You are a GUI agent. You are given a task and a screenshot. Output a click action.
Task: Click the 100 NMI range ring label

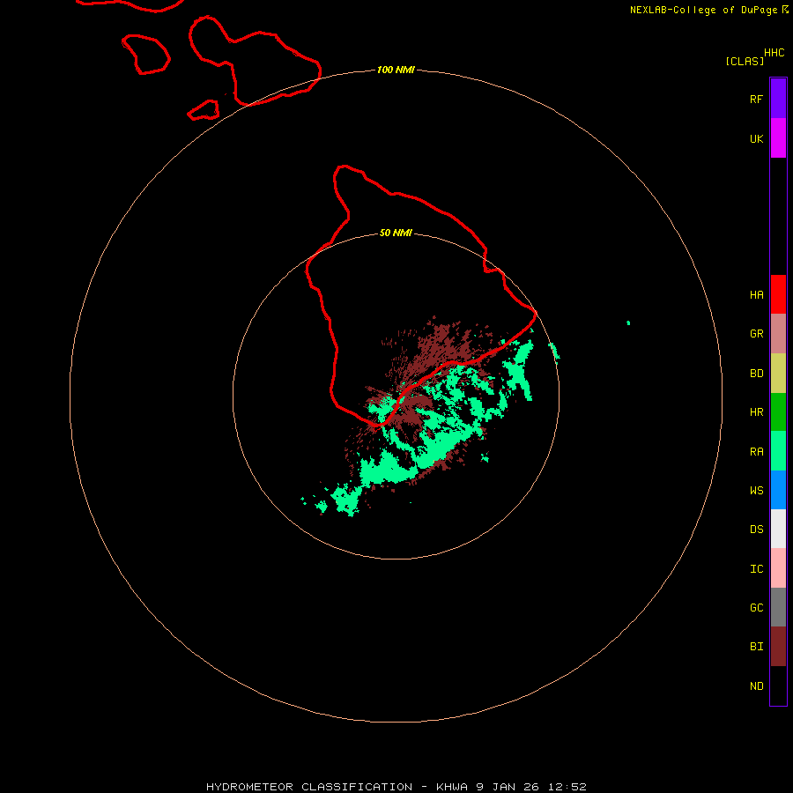tap(396, 70)
